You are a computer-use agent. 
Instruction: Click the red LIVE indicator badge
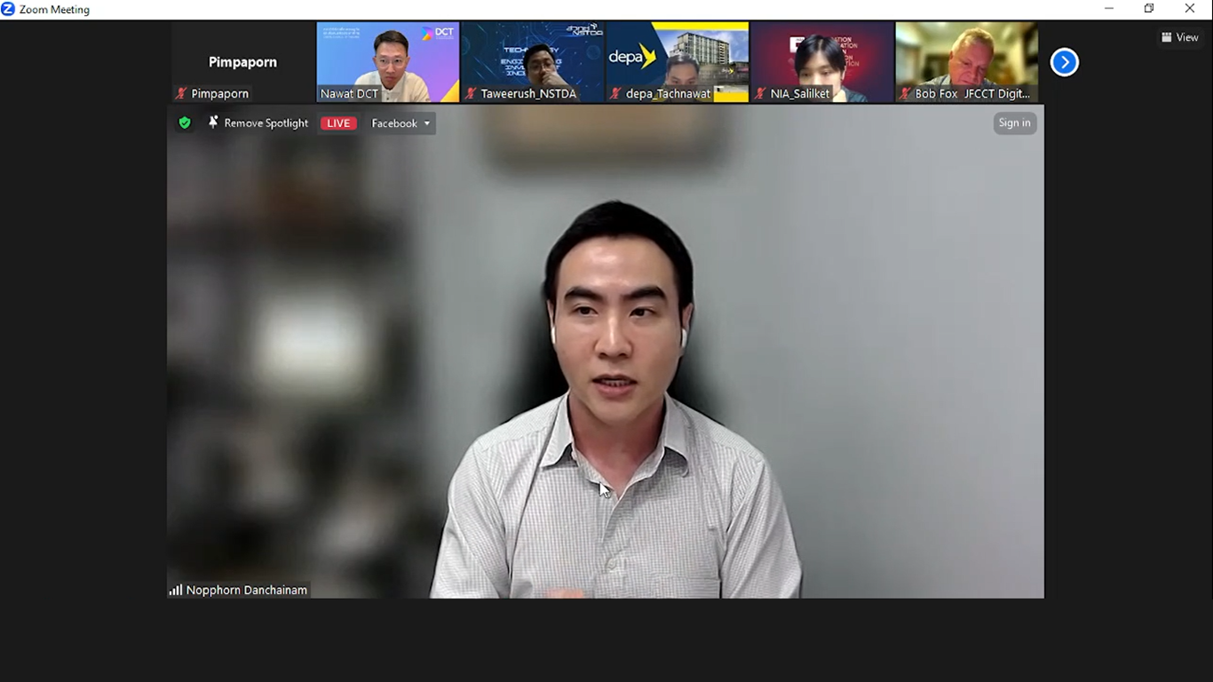click(x=338, y=123)
